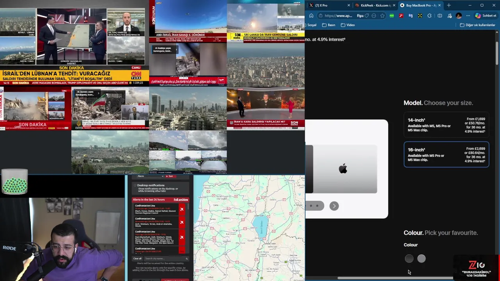Click the browser address bar URL
The height and width of the screenshot is (281, 500).
click(x=338, y=16)
